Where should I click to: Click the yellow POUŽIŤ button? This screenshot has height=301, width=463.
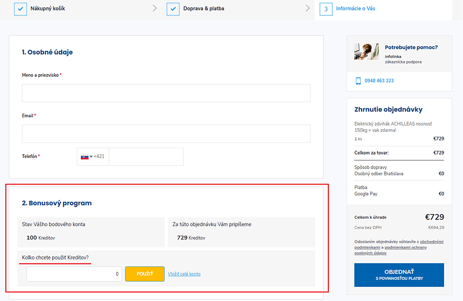[145, 274]
